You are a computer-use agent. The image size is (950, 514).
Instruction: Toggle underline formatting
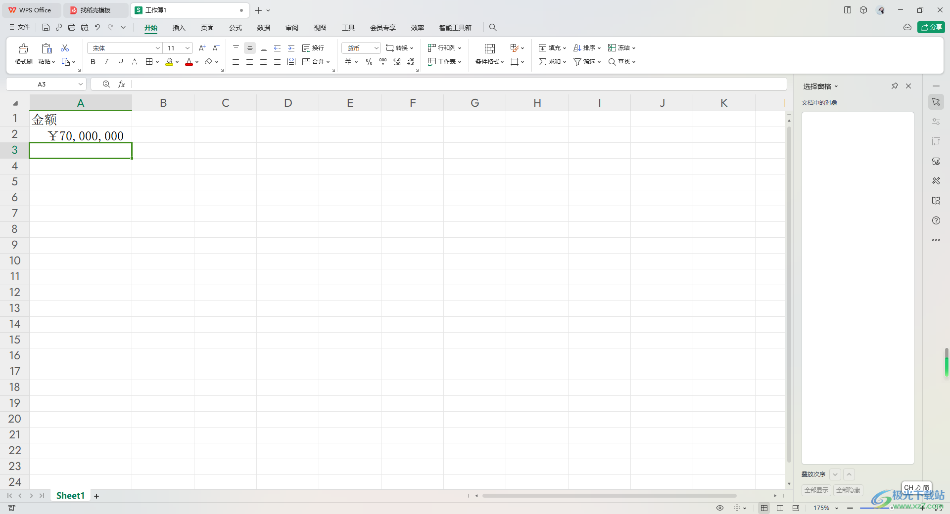point(120,62)
